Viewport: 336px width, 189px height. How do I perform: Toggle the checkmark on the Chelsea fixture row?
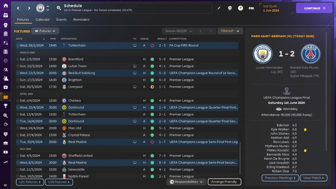pyautogui.click(x=18, y=101)
